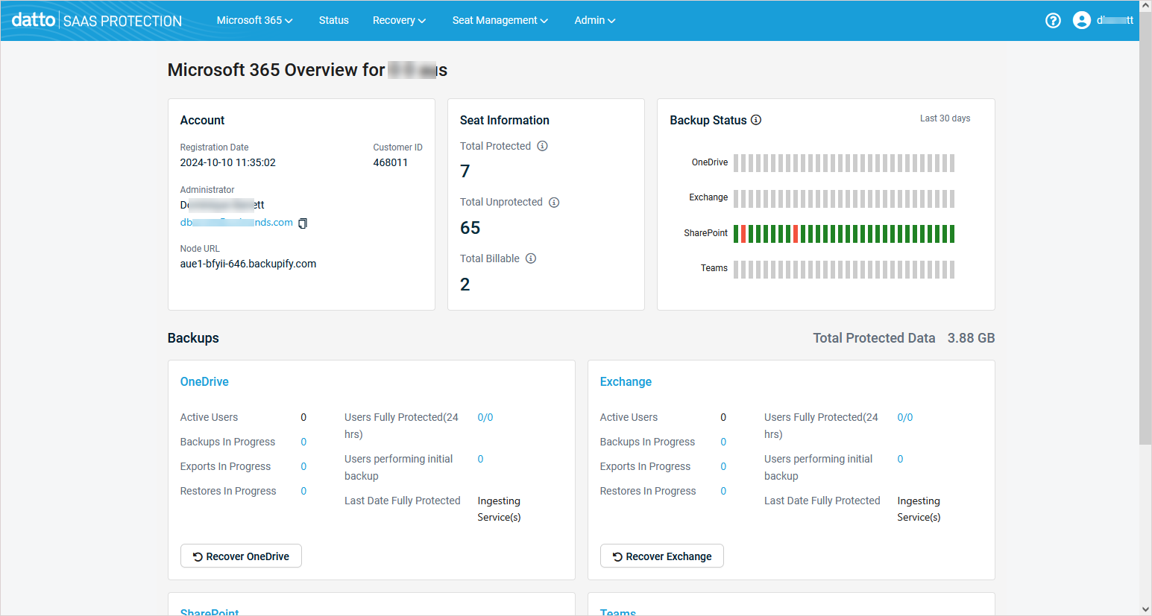Image resolution: width=1152 pixels, height=616 pixels.
Task: Show info for Total Billable seats
Action: [x=531, y=258]
